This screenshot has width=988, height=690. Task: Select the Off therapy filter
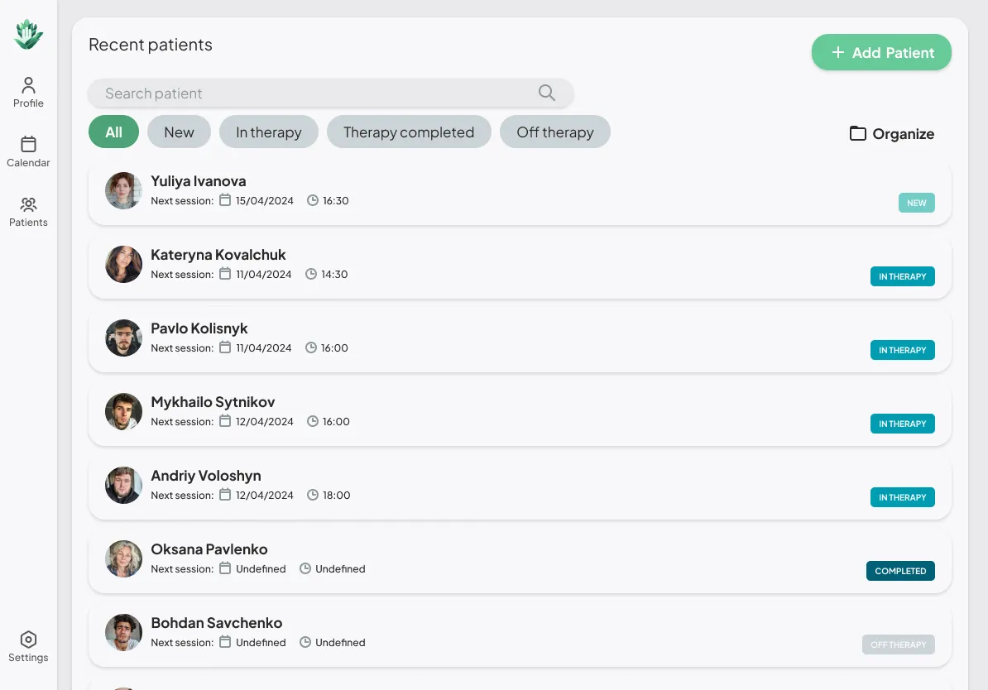tap(555, 132)
